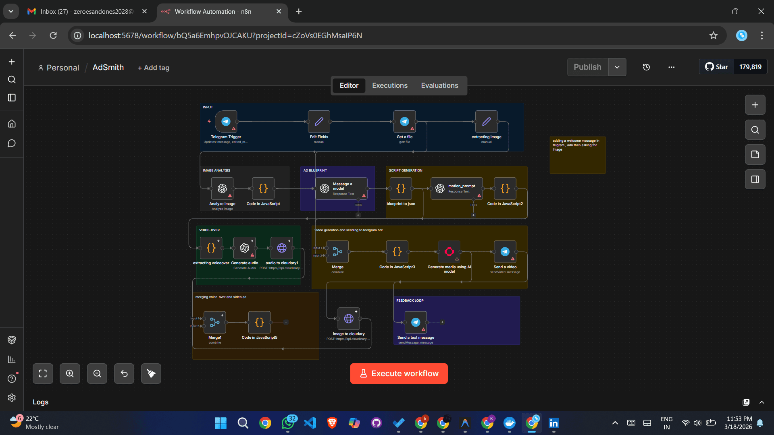Click the Add tag link
The width and height of the screenshot is (774, 435).
[x=154, y=68]
